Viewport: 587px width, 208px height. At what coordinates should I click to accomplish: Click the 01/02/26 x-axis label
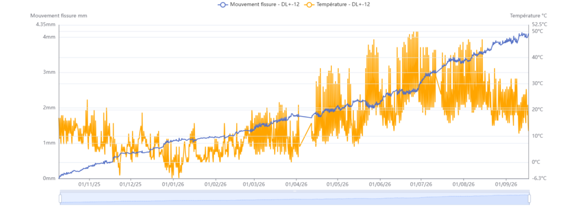216,184
